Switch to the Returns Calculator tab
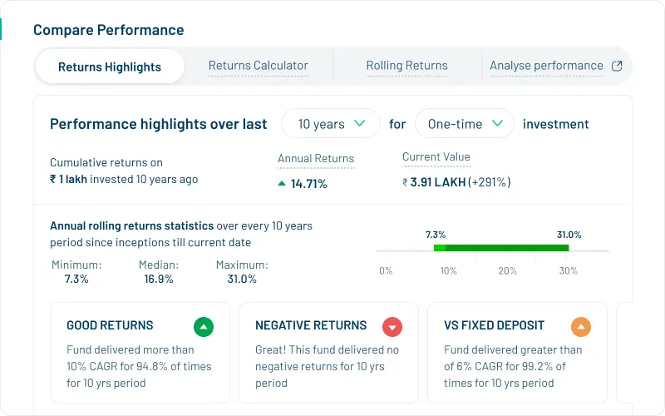The height and width of the screenshot is (416, 665). (x=258, y=66)
